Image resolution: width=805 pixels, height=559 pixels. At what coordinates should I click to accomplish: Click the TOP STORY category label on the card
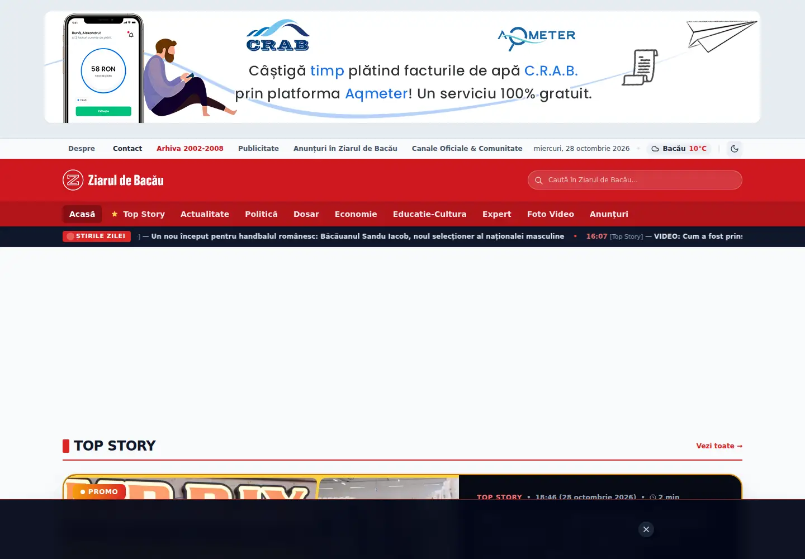pyautogui.click(x=499, y=496)
